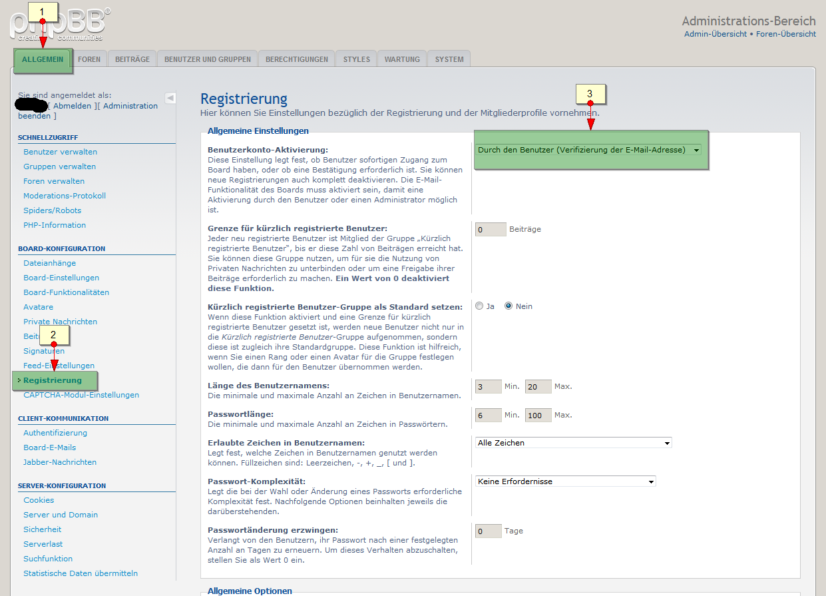Open the Benutzerkonto-Aktivierung dropdown
The width and height of the screenshot is (826, 596).
coord(588,150)
